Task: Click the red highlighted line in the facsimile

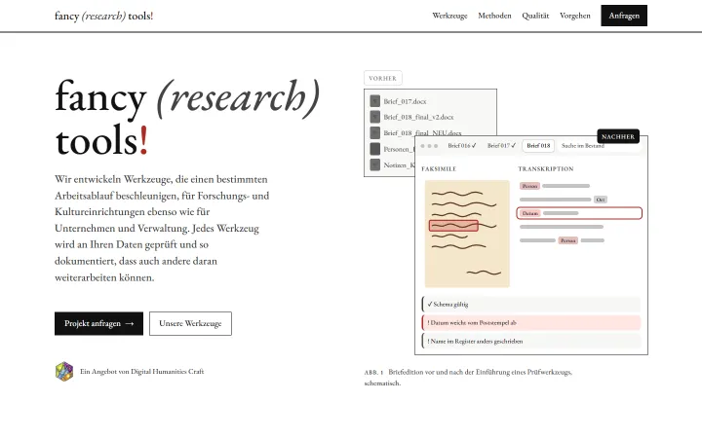Action: pos(453,226)
